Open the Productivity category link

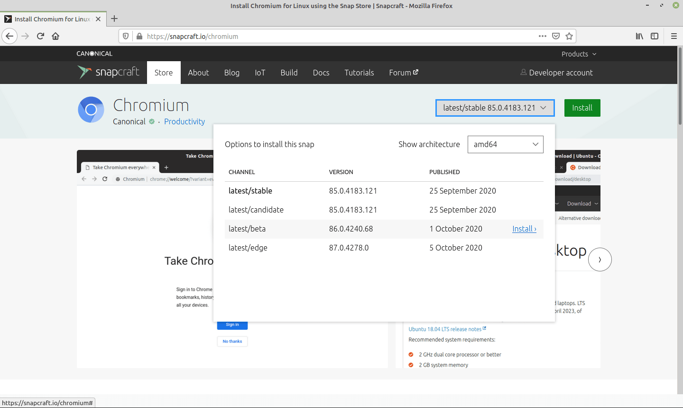[185, 121]
